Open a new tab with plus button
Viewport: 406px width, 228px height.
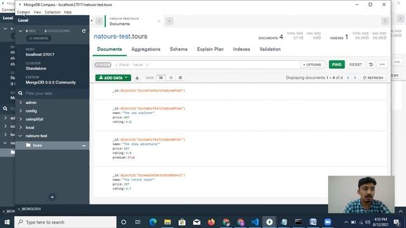(169, 21)
